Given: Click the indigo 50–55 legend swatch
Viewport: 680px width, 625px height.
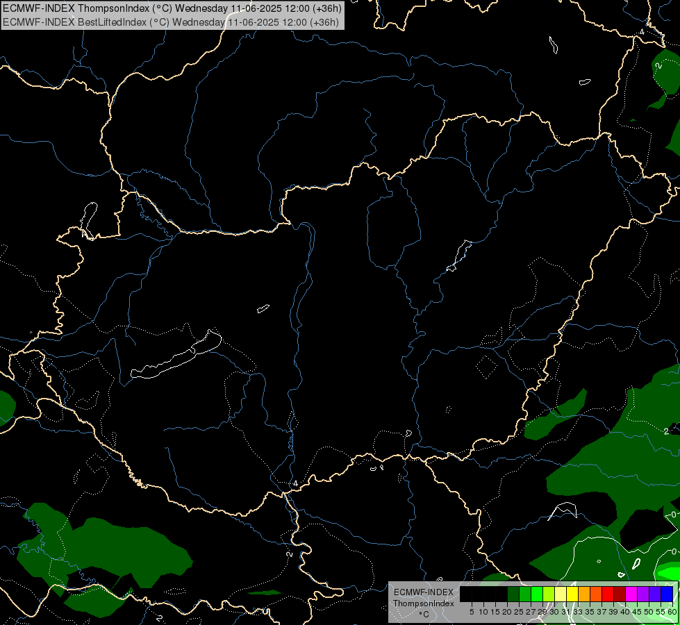Looking at the screenshot, I should pos(655,594).
